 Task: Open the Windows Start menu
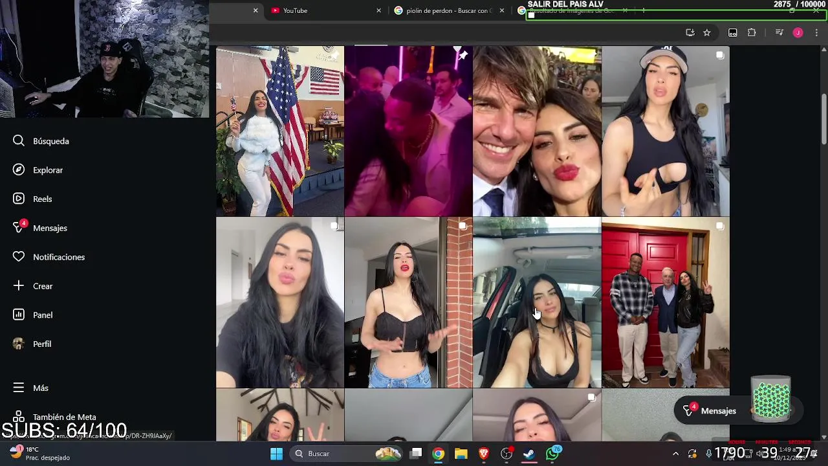click(276, 454)
